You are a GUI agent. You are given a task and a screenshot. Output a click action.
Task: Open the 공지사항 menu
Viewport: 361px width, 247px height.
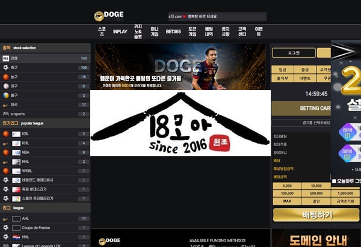coord(226,31)
